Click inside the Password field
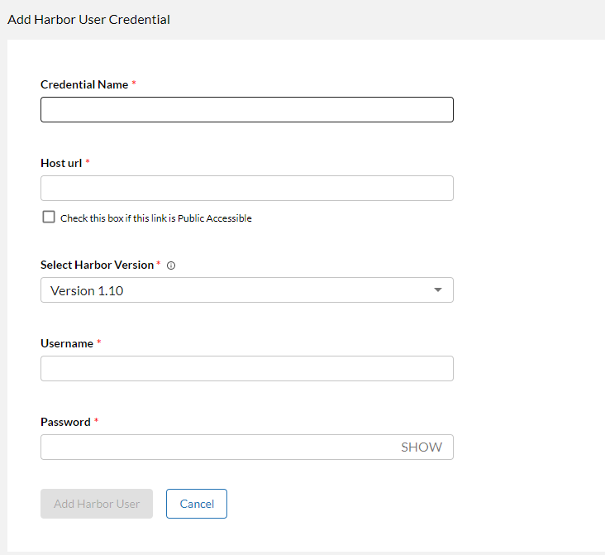 (215, 447)
